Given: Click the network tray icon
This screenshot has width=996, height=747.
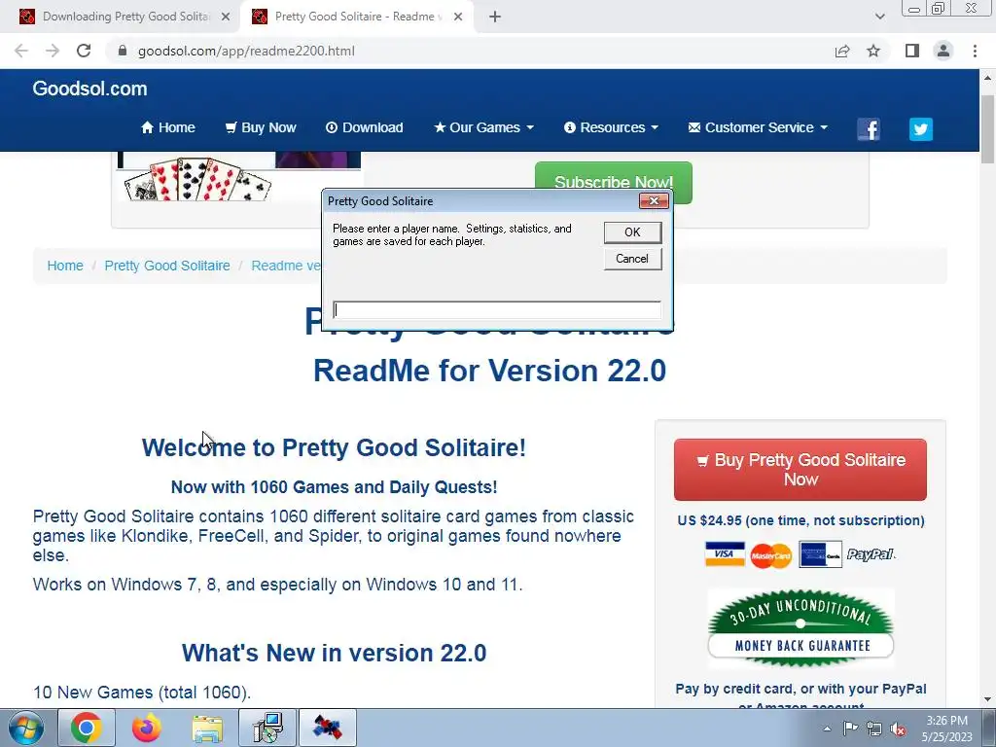Looking at the screenshot, I should (x=874, y=729).
